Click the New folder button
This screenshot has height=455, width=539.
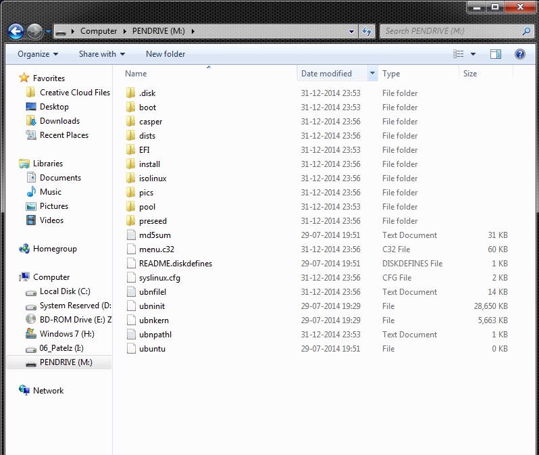point(165,54)
